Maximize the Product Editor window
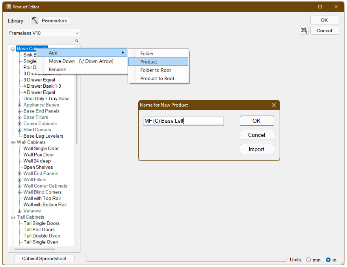Viewport: 347px width, 267px height. coord(320,7)
